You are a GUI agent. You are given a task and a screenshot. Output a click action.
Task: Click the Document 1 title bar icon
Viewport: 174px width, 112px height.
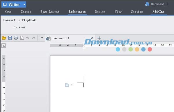pyautogui.click(x=147, y=4)
